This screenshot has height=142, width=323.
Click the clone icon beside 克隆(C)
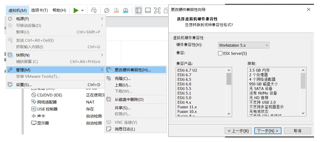[x=109, y=78]
